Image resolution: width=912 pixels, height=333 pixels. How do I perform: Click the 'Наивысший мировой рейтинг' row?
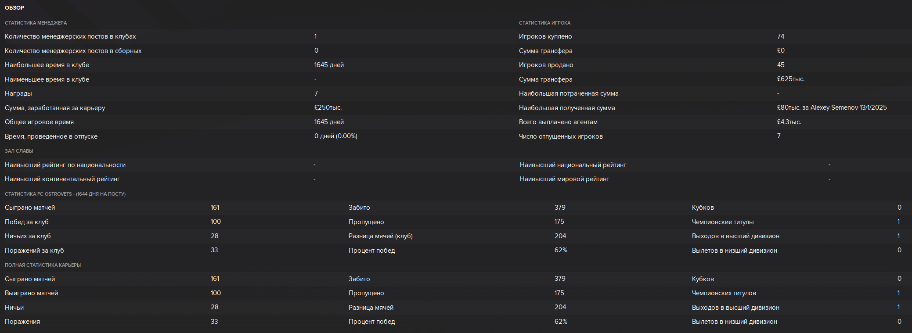(x=714, y=179)
